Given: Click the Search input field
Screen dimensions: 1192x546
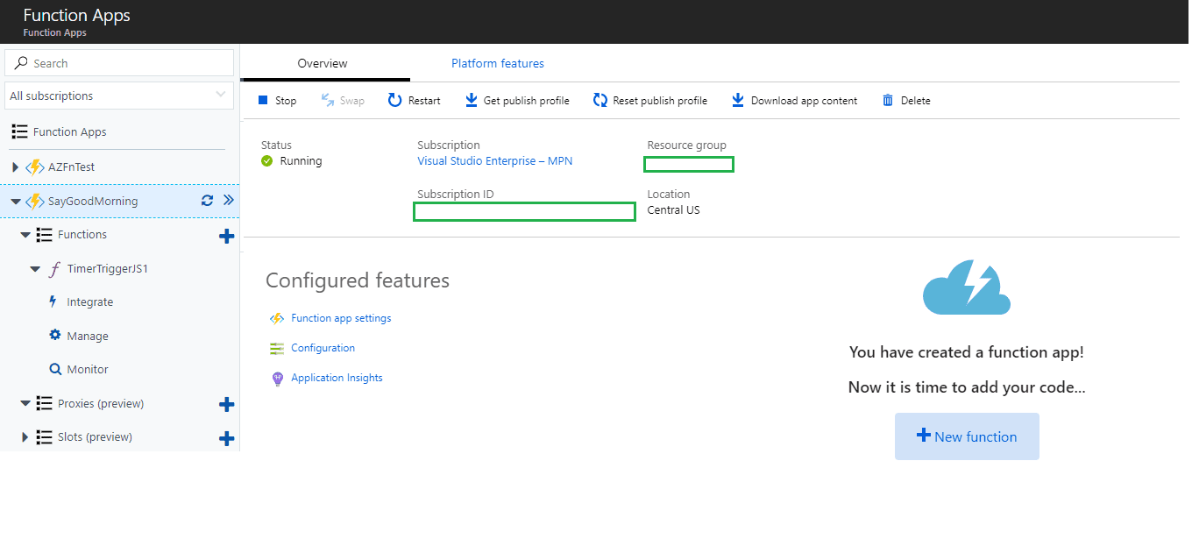Looking at the screenshot, I should tap(127, 63).
